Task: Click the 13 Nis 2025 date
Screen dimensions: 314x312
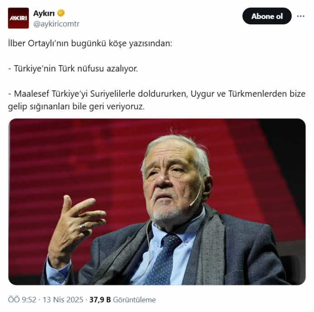Action: coord(63,300)
